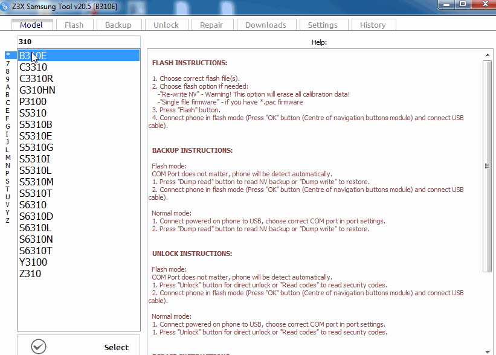Select model S5310G
Screen dimensions: 496x355
click(x=79, y=147)
